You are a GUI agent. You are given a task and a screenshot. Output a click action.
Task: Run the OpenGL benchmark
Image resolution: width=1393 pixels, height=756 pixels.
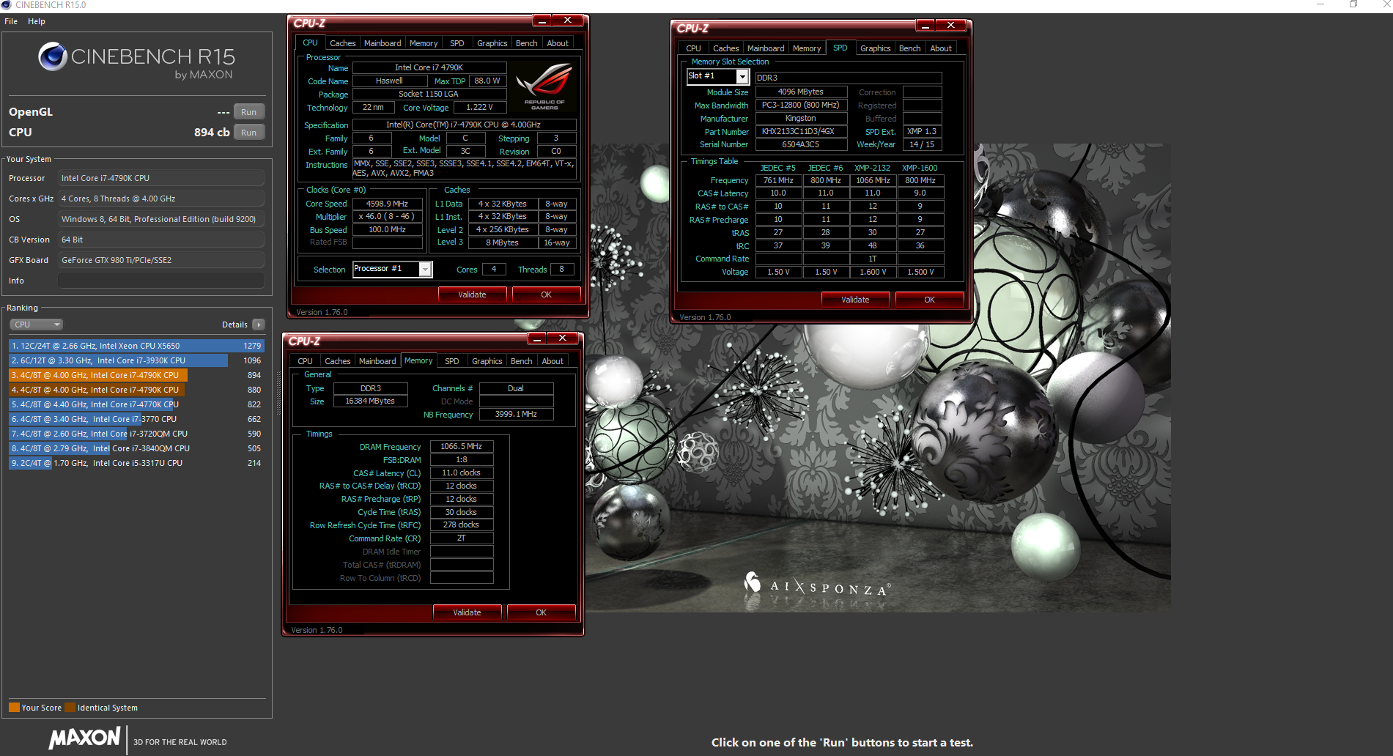pyautogui.click(x=249, y=112)
